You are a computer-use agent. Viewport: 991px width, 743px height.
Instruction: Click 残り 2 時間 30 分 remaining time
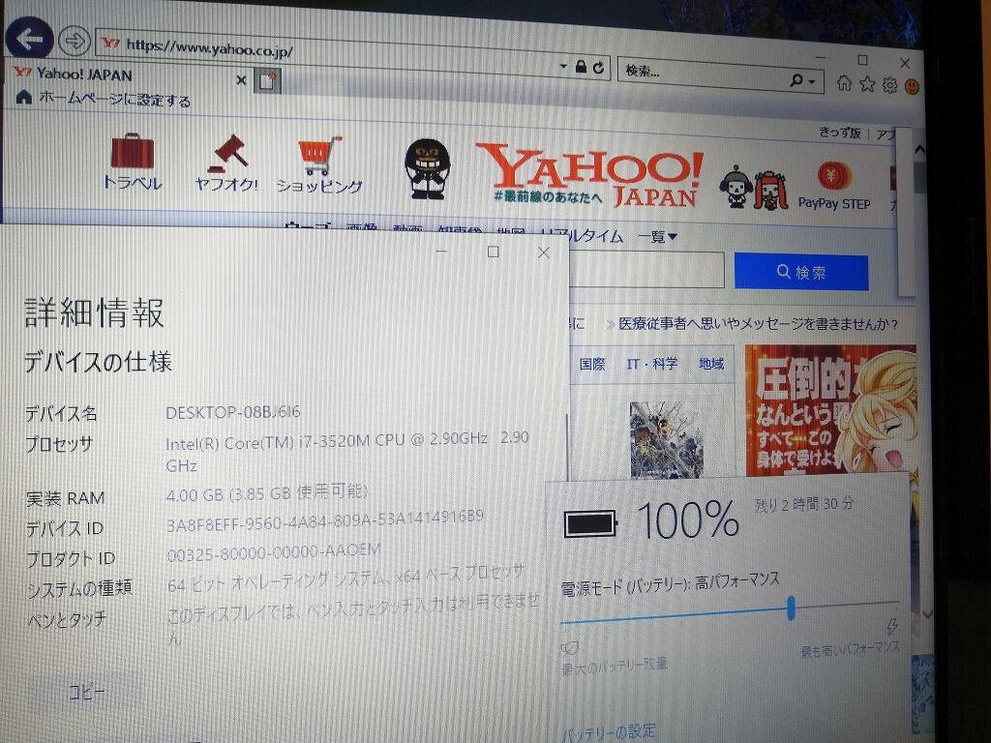pyautogui.click(x=804, y=503)
